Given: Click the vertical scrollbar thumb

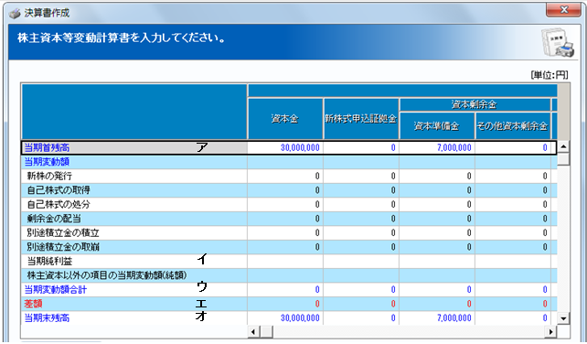Looking at the screenshot, I should 563,158.
